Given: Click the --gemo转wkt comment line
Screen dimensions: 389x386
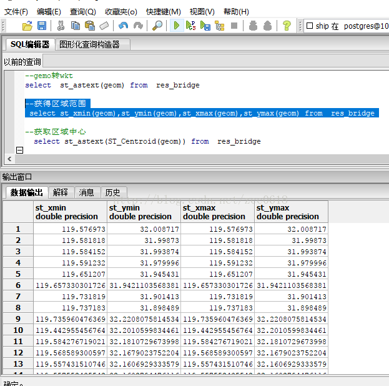Looking at the screenshot, I should [x=49, y=76].
